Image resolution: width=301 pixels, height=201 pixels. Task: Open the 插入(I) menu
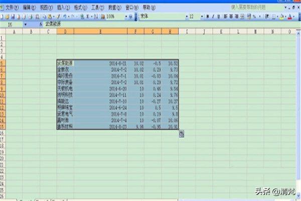(x=63, y=8)
